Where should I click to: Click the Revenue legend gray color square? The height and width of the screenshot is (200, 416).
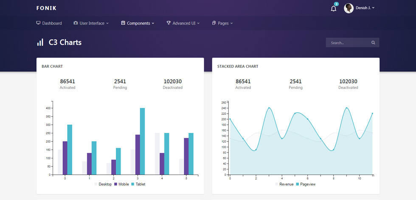(x=277, y=184)
